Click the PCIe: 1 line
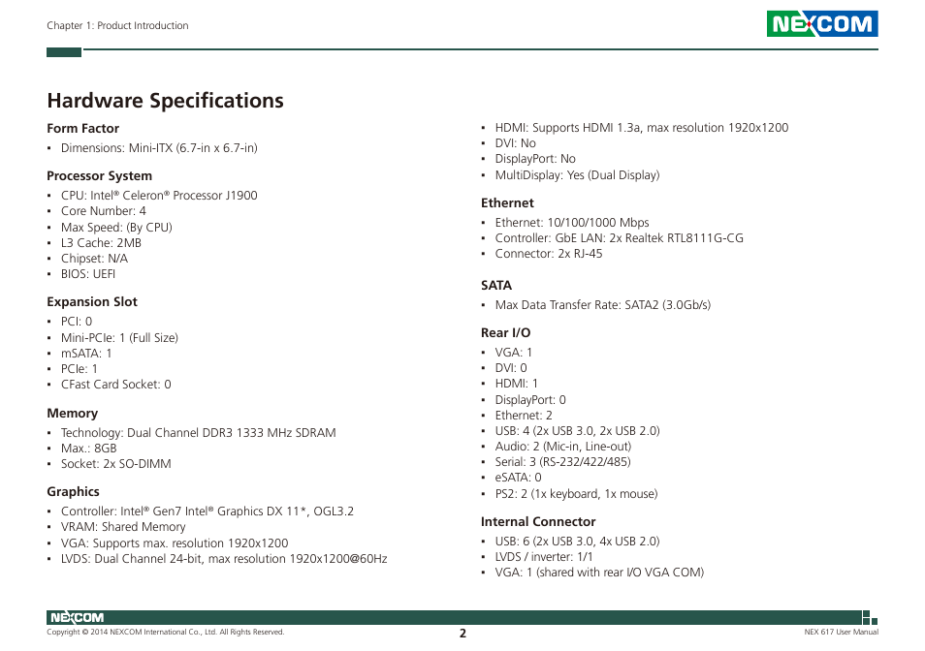Image resolution: width=925 pixels, height=651 pixels. click(80, 369)
